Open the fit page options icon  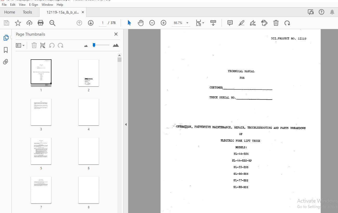pyautogui.click(x=200, y=23)
